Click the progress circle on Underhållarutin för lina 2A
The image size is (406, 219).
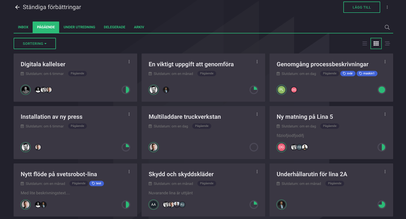pos(382,205)
